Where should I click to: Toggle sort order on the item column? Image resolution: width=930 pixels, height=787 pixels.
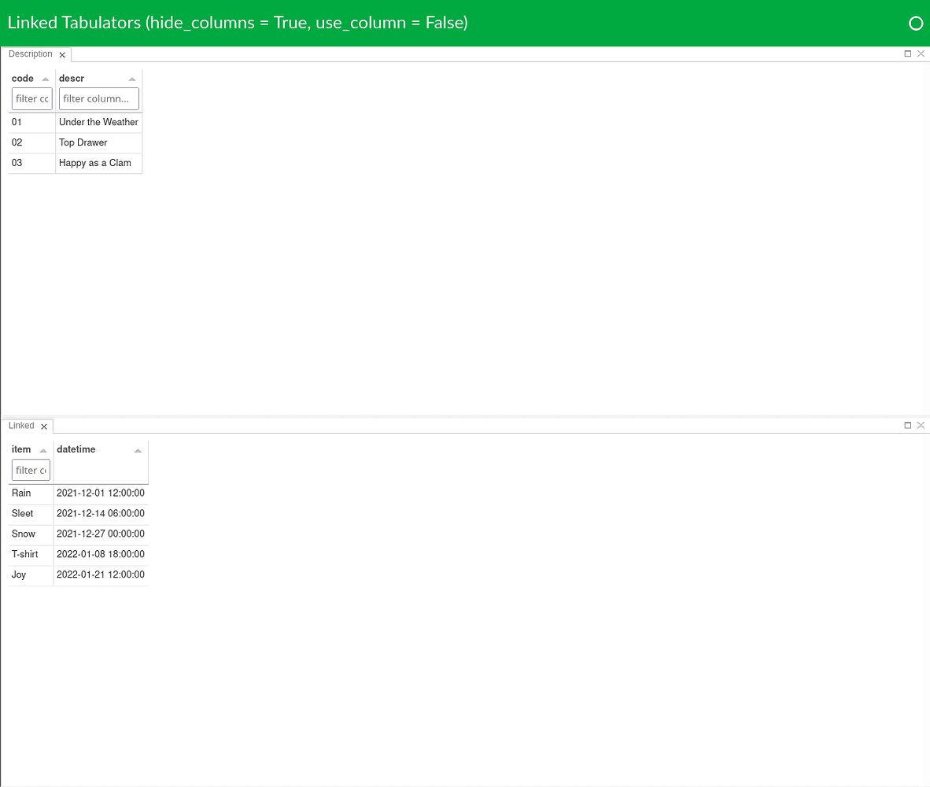(42, 449)
